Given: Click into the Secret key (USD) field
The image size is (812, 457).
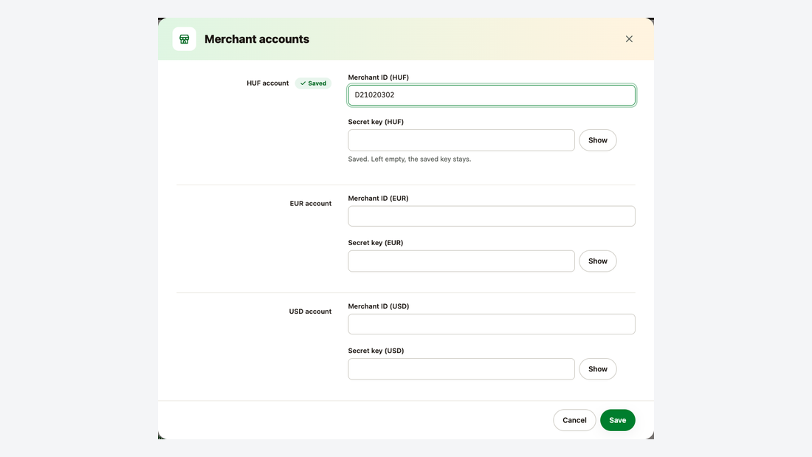Looking at the screenshot, I should coord(461,369).
